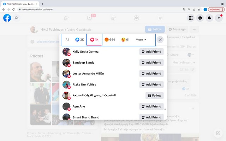Open Aym Ane name link
The width and height of the screenshot is (226, 141).
(x=79, y=106)
